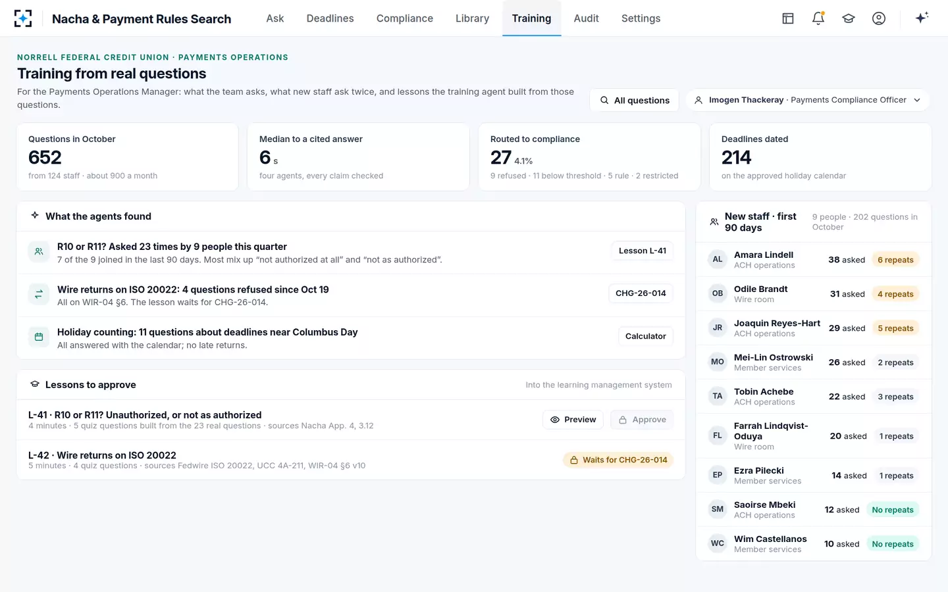Click Saoirse Mbeki's No repeats badge
948x592 pixels.
click(893, 510)
